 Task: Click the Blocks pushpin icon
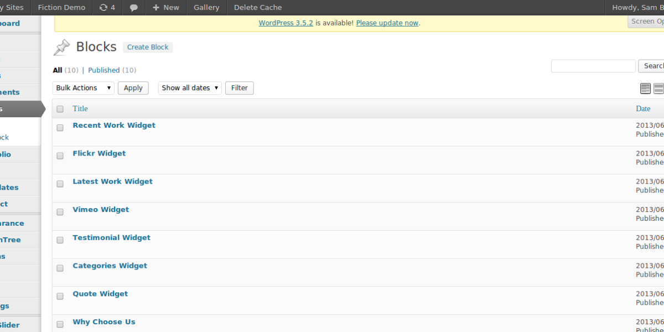pyautogui.click(x=61, y=47)
